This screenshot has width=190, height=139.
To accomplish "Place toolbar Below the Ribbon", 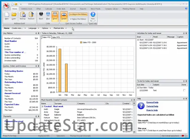I will pos(78,19).
